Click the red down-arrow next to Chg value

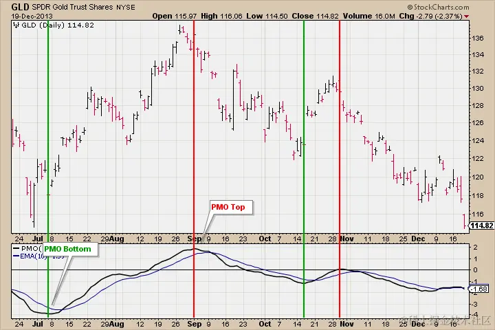(x=466, y=16)
